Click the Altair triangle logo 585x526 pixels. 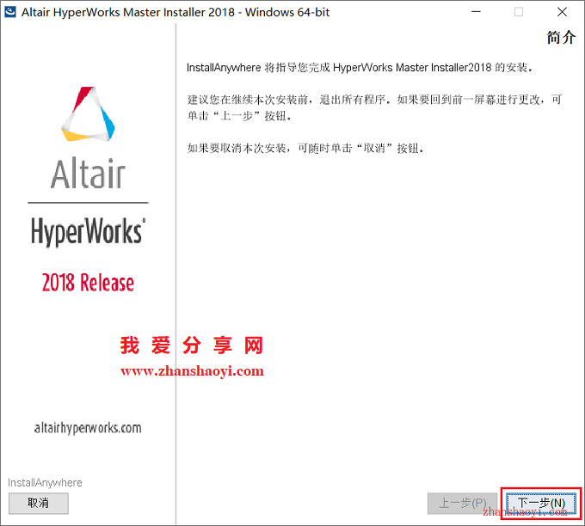point(88,114)
